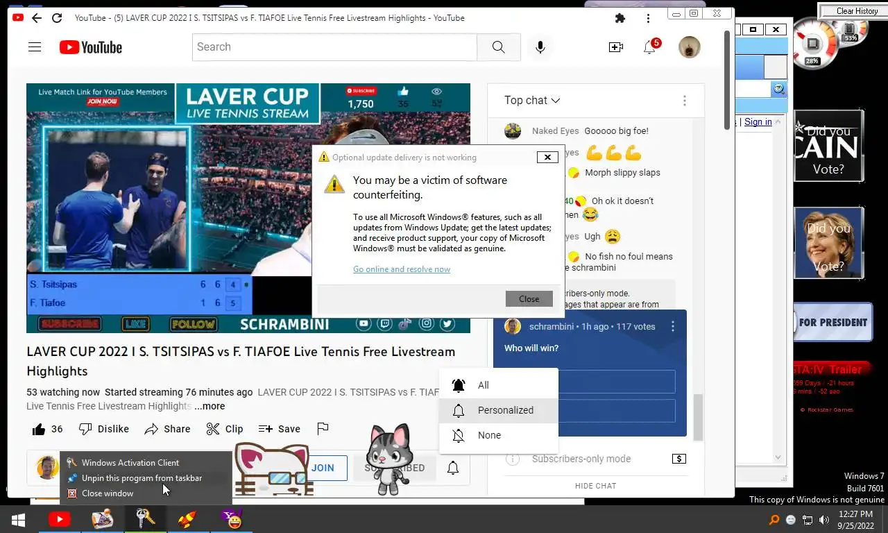The image size is (888, 533).
Task: Open the Create video camera icon
Action: pos(616,47)
